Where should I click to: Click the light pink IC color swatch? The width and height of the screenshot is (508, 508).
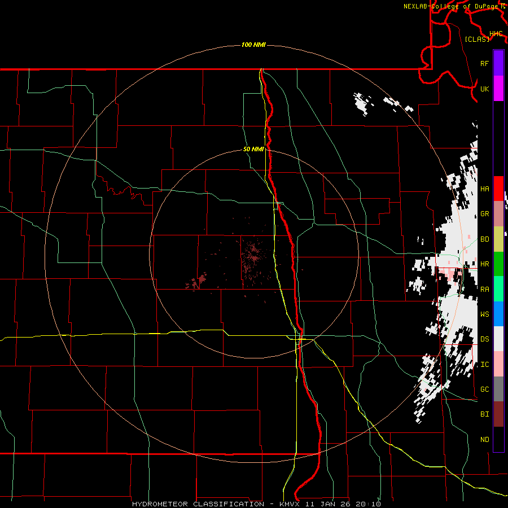tap(498, 364)
